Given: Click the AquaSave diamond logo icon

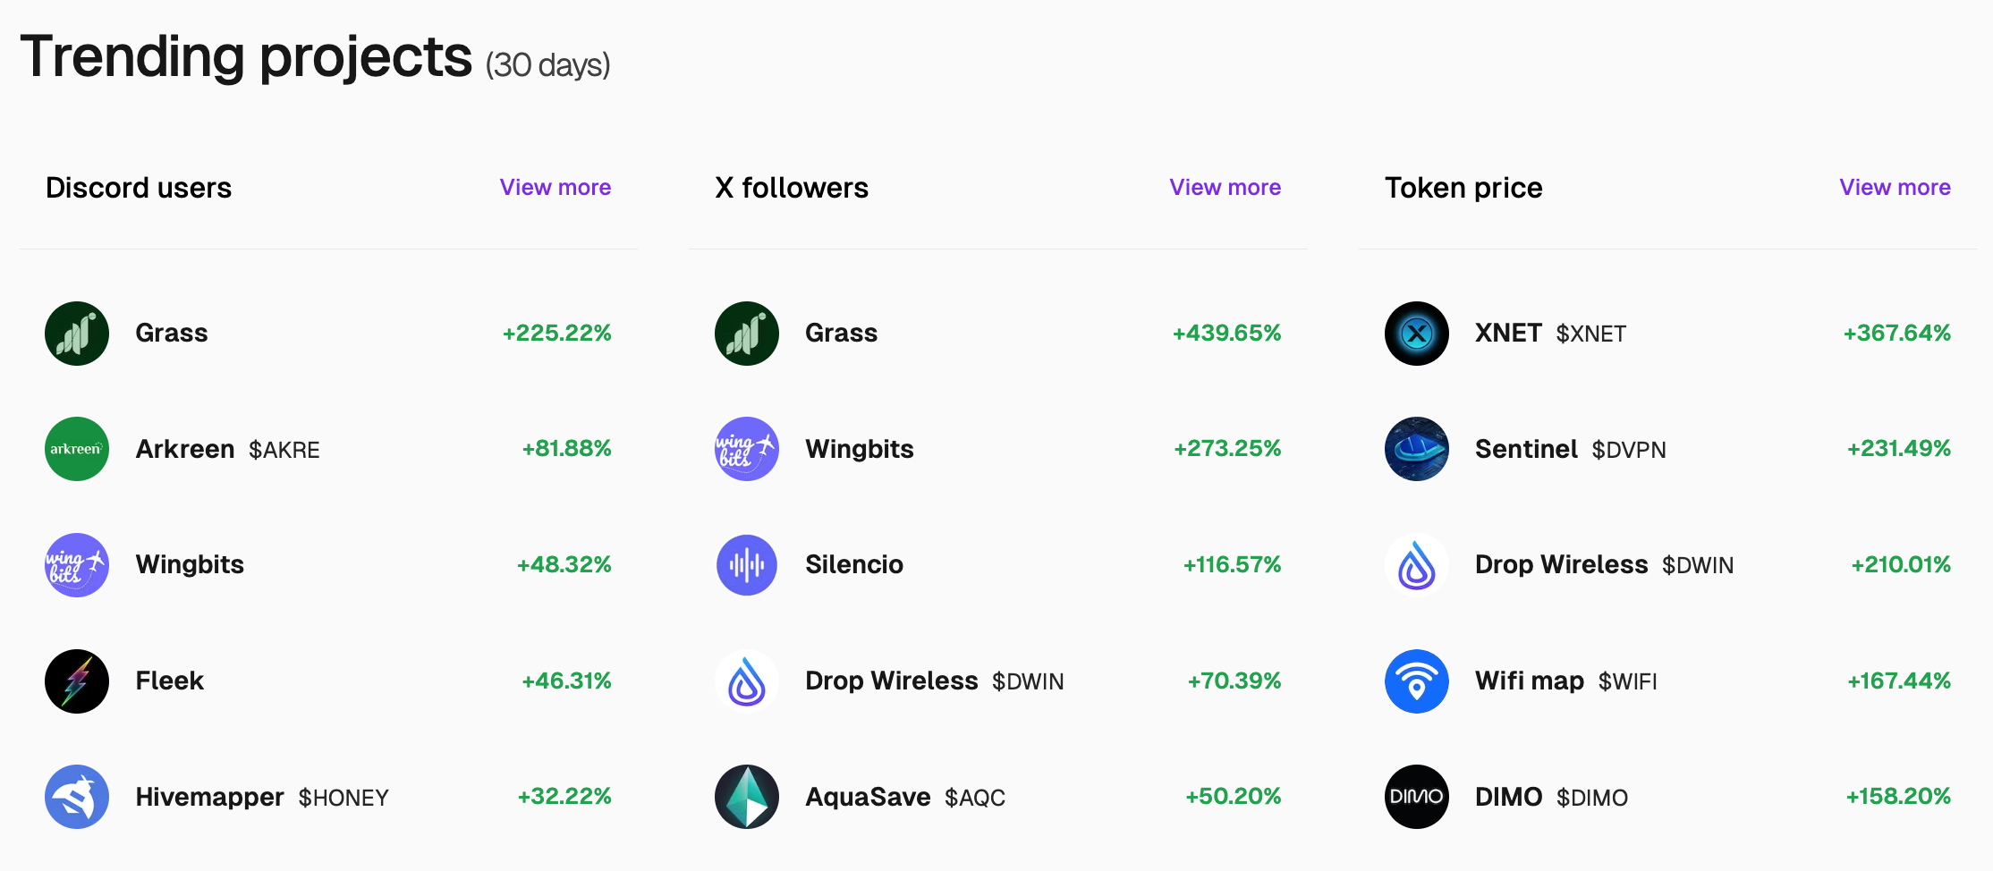Looking at the screenshot, I should coord(747,797).
